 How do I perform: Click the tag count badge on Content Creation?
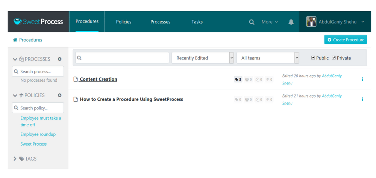click(238, 79)
